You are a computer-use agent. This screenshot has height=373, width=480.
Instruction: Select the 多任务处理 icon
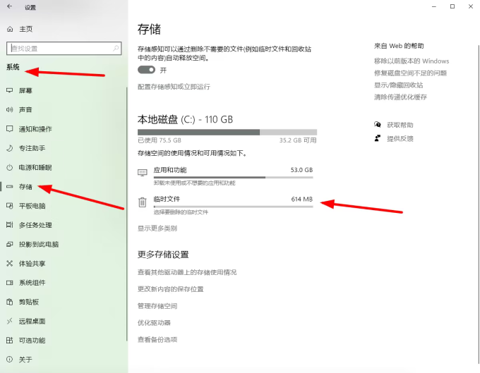(9, 225)
